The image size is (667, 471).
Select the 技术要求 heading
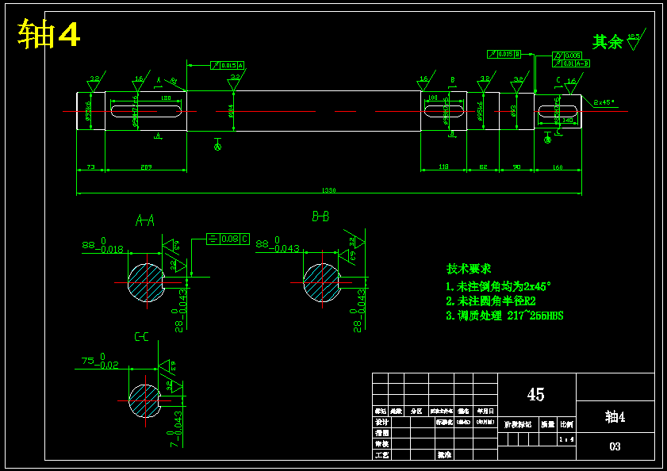[469, 269]
